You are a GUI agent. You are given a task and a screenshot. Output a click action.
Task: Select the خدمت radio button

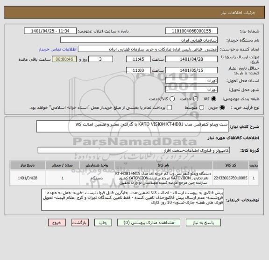pos(196,99)
